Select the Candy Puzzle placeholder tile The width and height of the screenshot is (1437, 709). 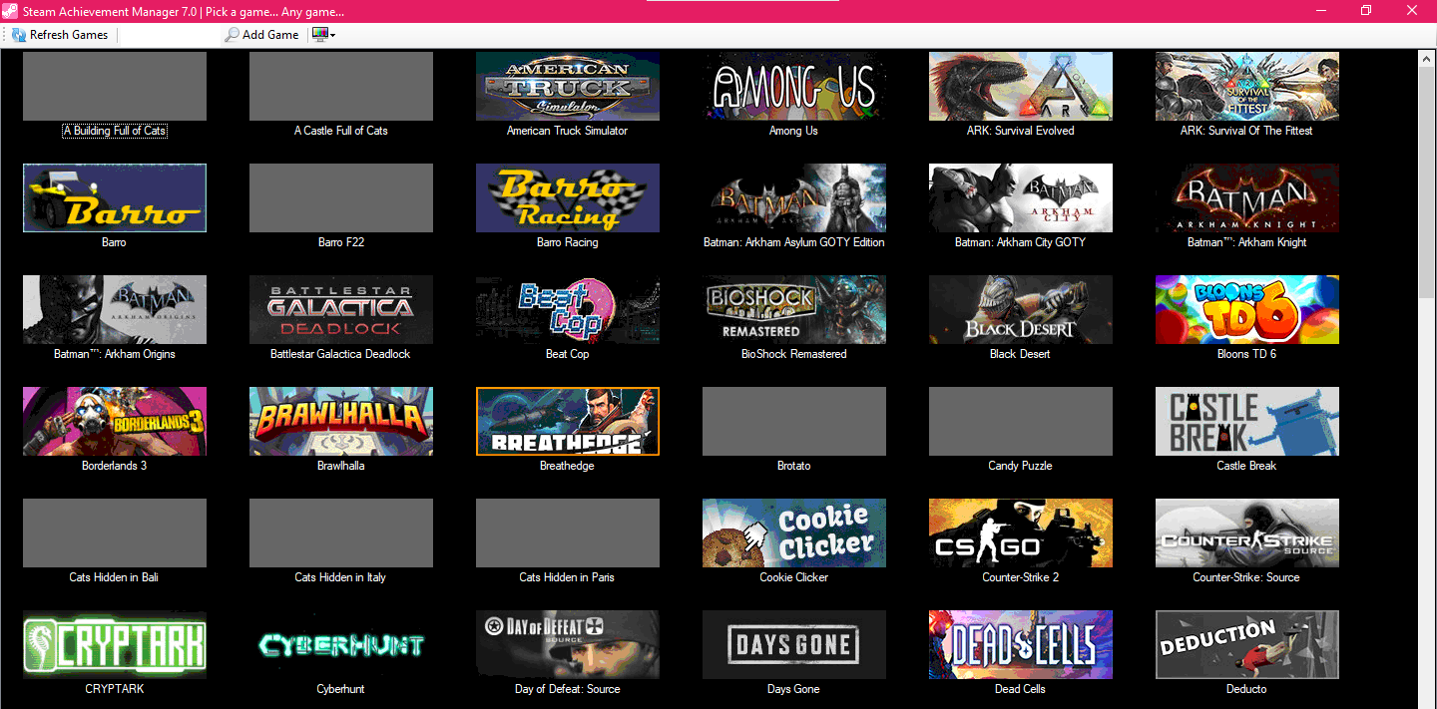[x=1021, y=422]
